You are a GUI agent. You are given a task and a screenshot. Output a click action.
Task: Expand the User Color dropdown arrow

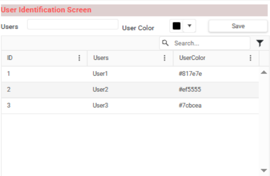pos(190,26)
